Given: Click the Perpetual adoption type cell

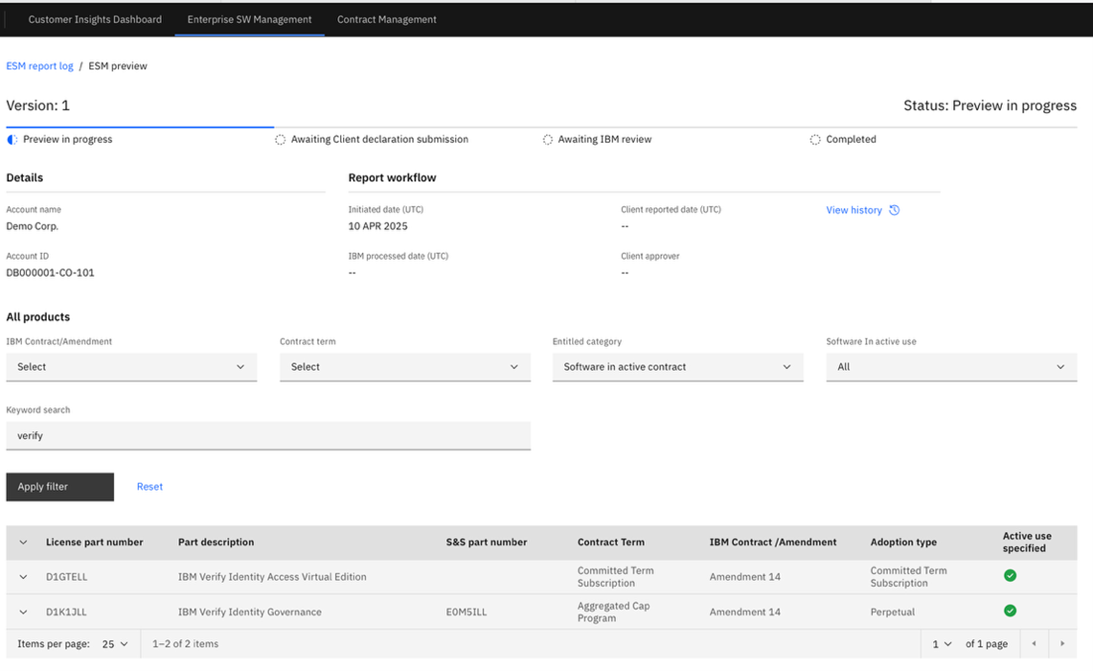Looking at the screenshot, I should pyautogui.click(x=892, y=612).
